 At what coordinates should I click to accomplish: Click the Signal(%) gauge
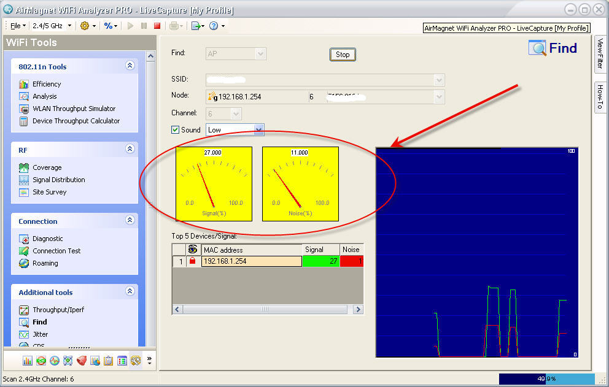[x=214, y=184]
